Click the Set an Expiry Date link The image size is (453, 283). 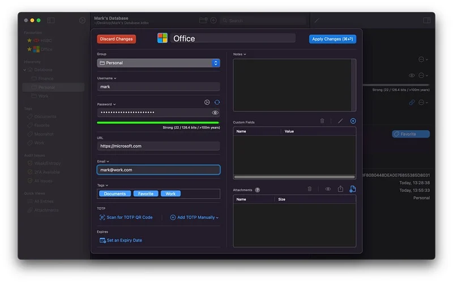(124, 240)
